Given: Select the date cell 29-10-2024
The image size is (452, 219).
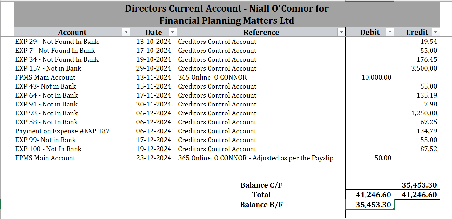Looking at the screenshot, I should (x=154, y=68).
